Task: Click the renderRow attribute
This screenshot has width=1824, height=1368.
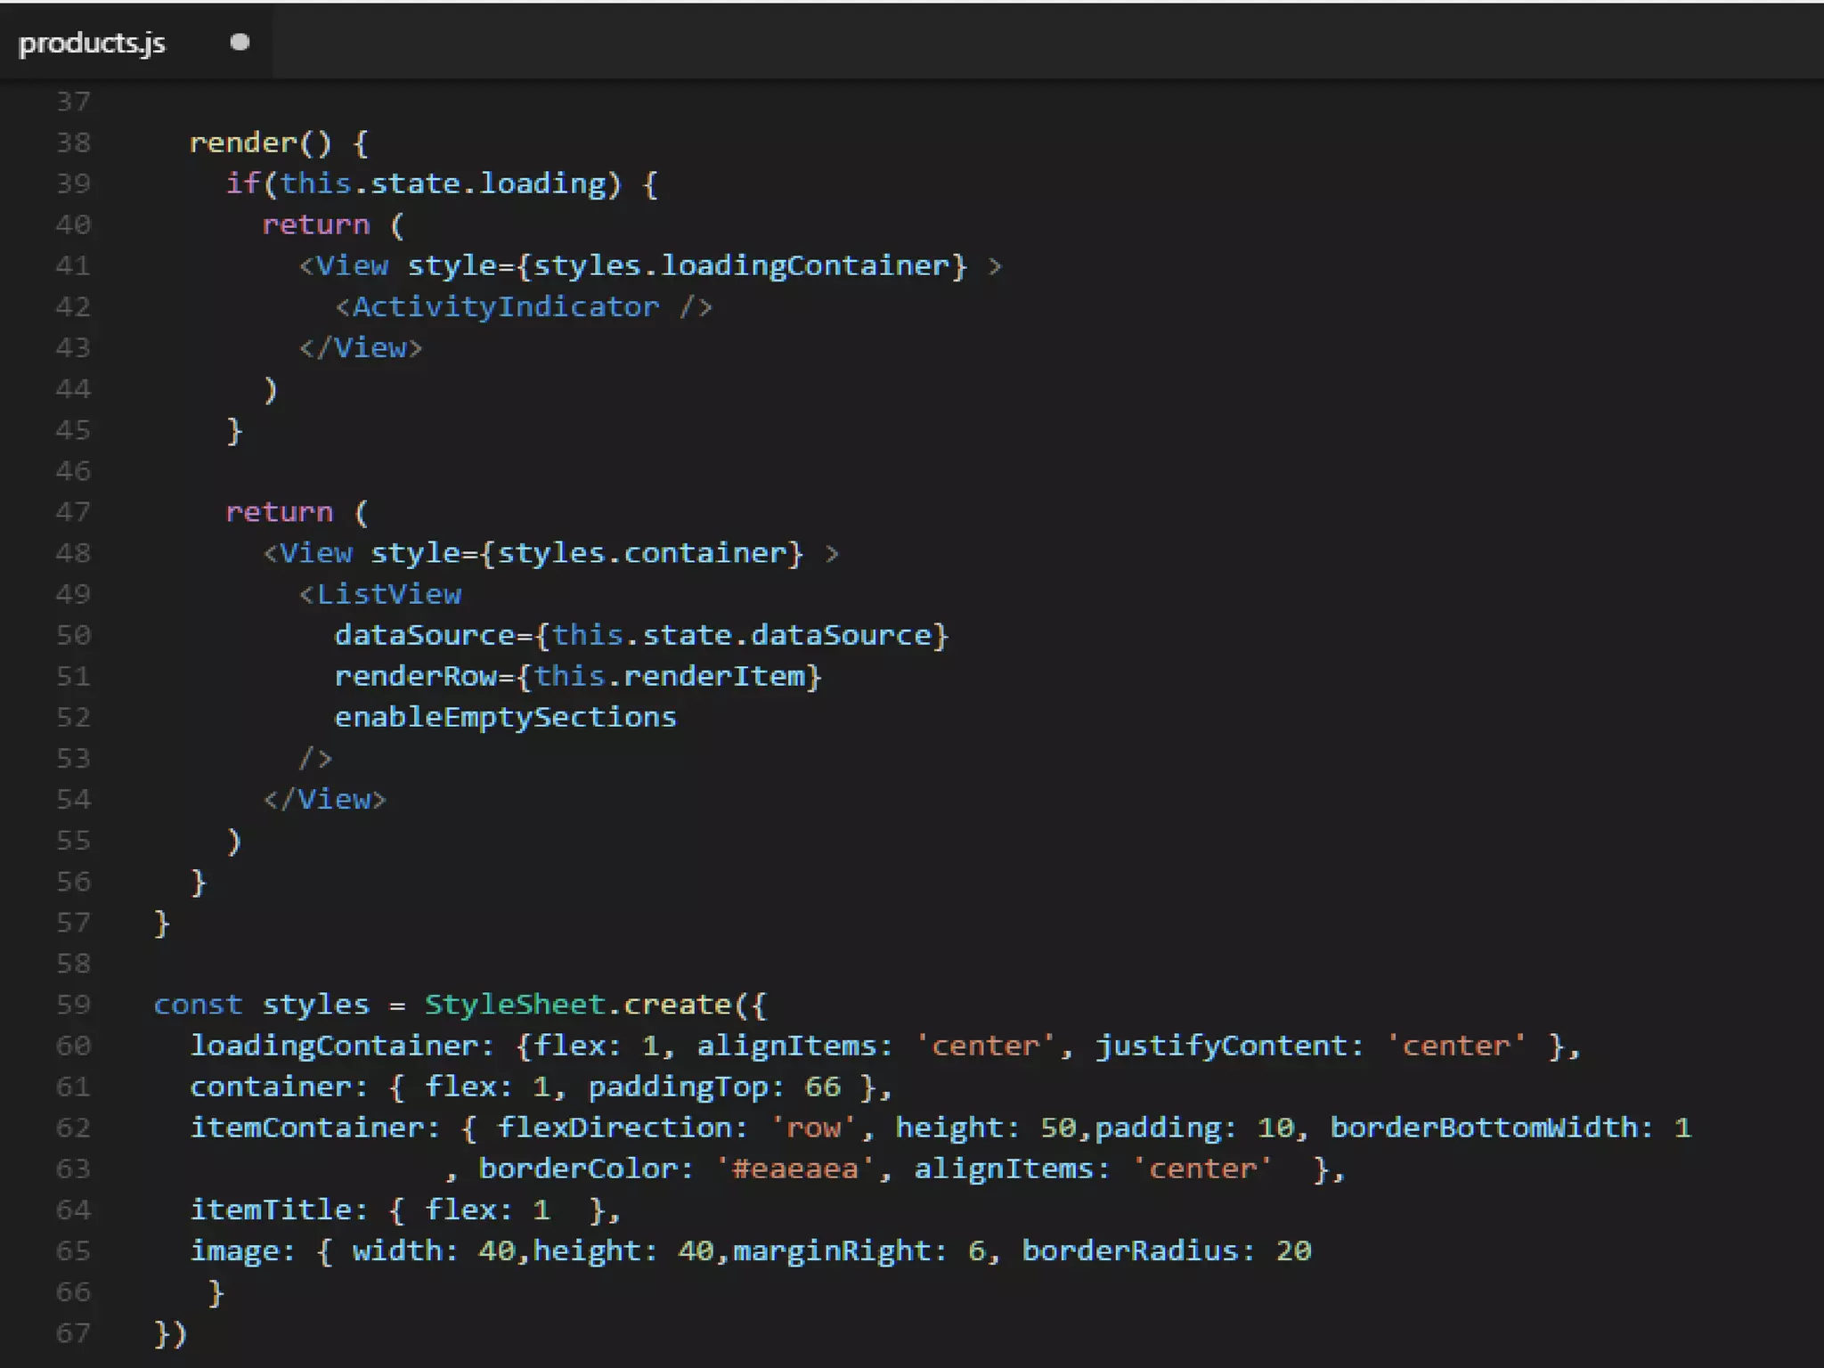Action: tap(415, 677)
